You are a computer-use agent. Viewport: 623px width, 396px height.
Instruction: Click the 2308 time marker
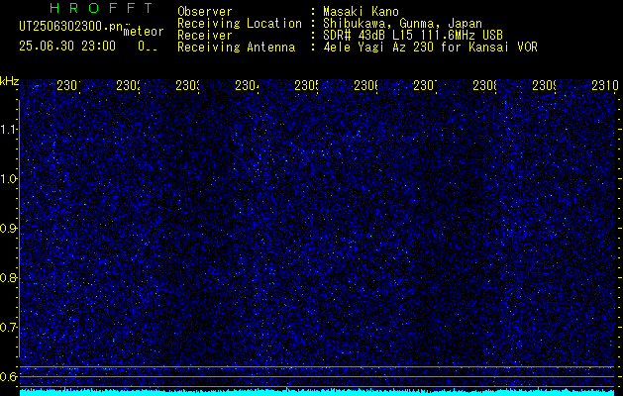pos(484,85)
